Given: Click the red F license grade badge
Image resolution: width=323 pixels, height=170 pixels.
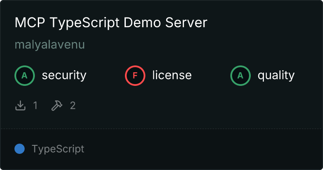Looking at the screenshot, I should (x=135, y=76).
